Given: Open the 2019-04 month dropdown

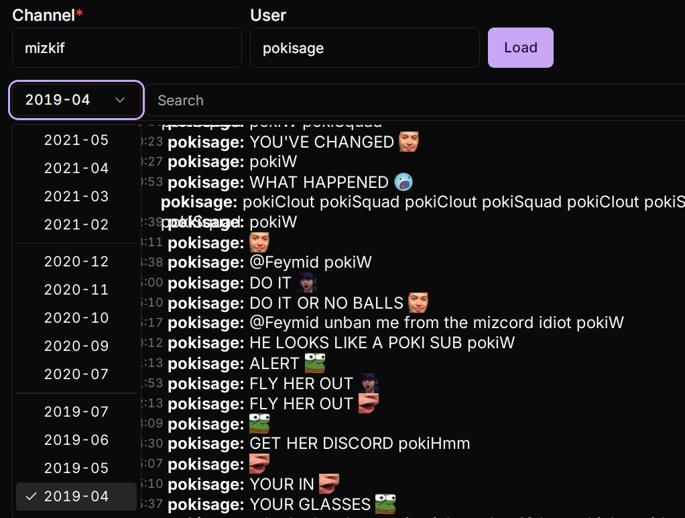Looking at the screenshot, I should [x=76, y=100].
